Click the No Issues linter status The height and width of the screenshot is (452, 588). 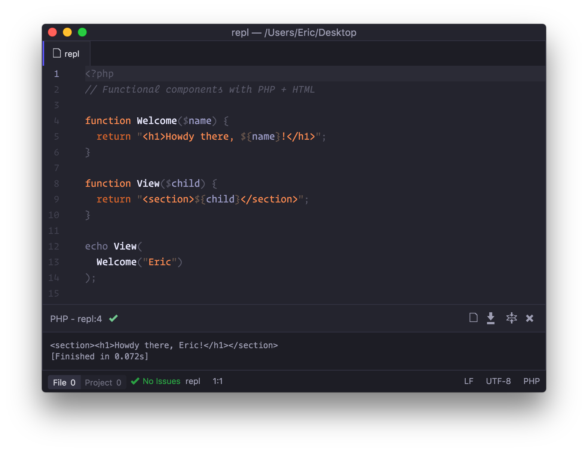[161, 381]
